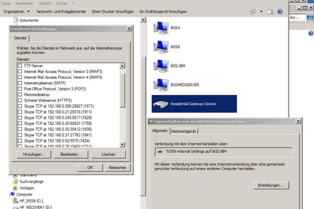The height and width of the screenshot is (209, 314).
Task: Click the HP_IRIS8 (C:) drive icon
Action: [x=15, y=201]
